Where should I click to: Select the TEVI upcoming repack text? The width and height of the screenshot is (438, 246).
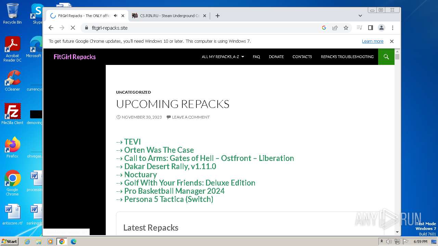point(132,142)
